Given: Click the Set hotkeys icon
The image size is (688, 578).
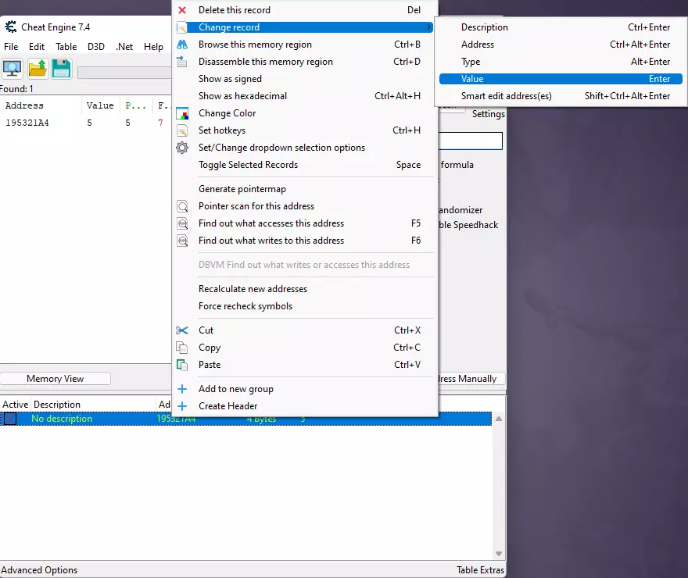Looking at the screenshot, I should pos(182,130).
